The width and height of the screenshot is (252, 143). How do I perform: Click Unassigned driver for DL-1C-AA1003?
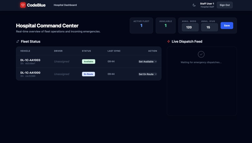point(62,61)
